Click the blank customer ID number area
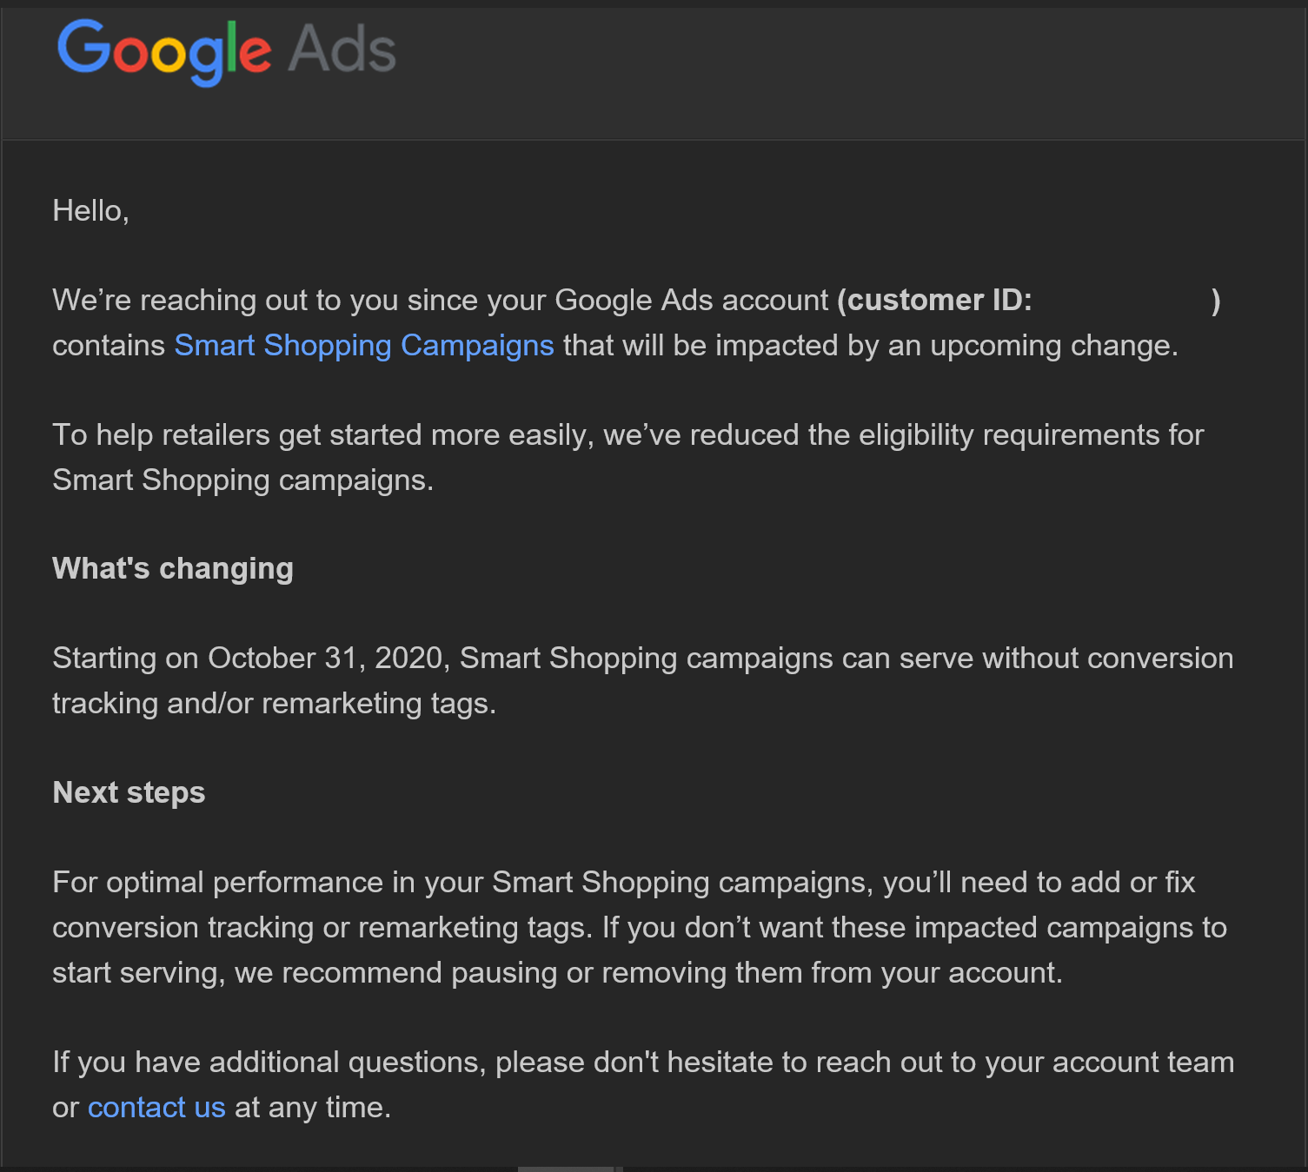The height and width of the screenshot is (1172, 1308). click(x=1121, y=300)
